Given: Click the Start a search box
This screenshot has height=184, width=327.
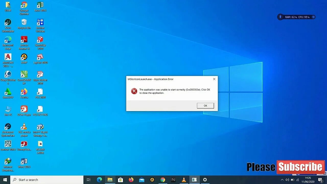Looking at the screenshot, I should click(47, 180).
